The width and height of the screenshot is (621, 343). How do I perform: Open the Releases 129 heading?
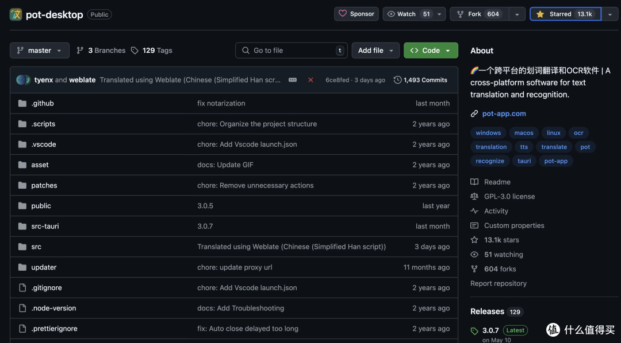497,311
